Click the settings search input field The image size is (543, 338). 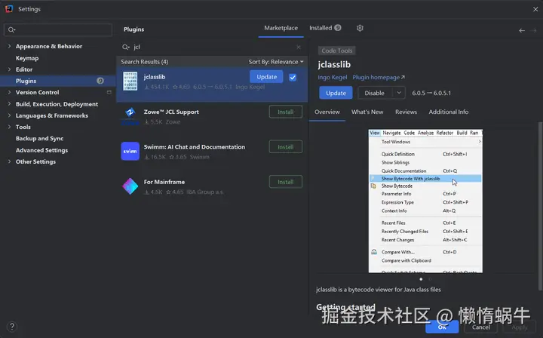pos(58,29)
